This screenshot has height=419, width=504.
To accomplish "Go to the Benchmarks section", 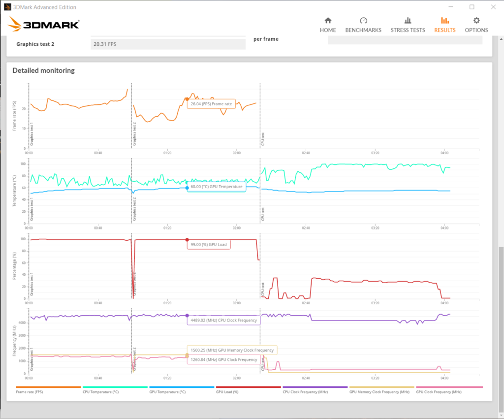I will (363, 25).
